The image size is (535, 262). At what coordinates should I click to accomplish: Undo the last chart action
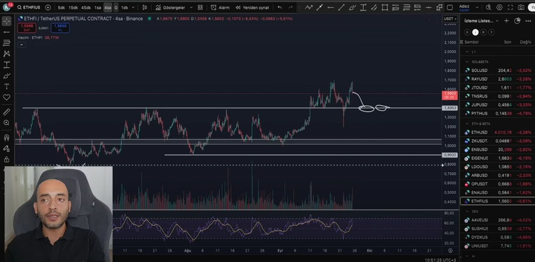pos(280,8)
